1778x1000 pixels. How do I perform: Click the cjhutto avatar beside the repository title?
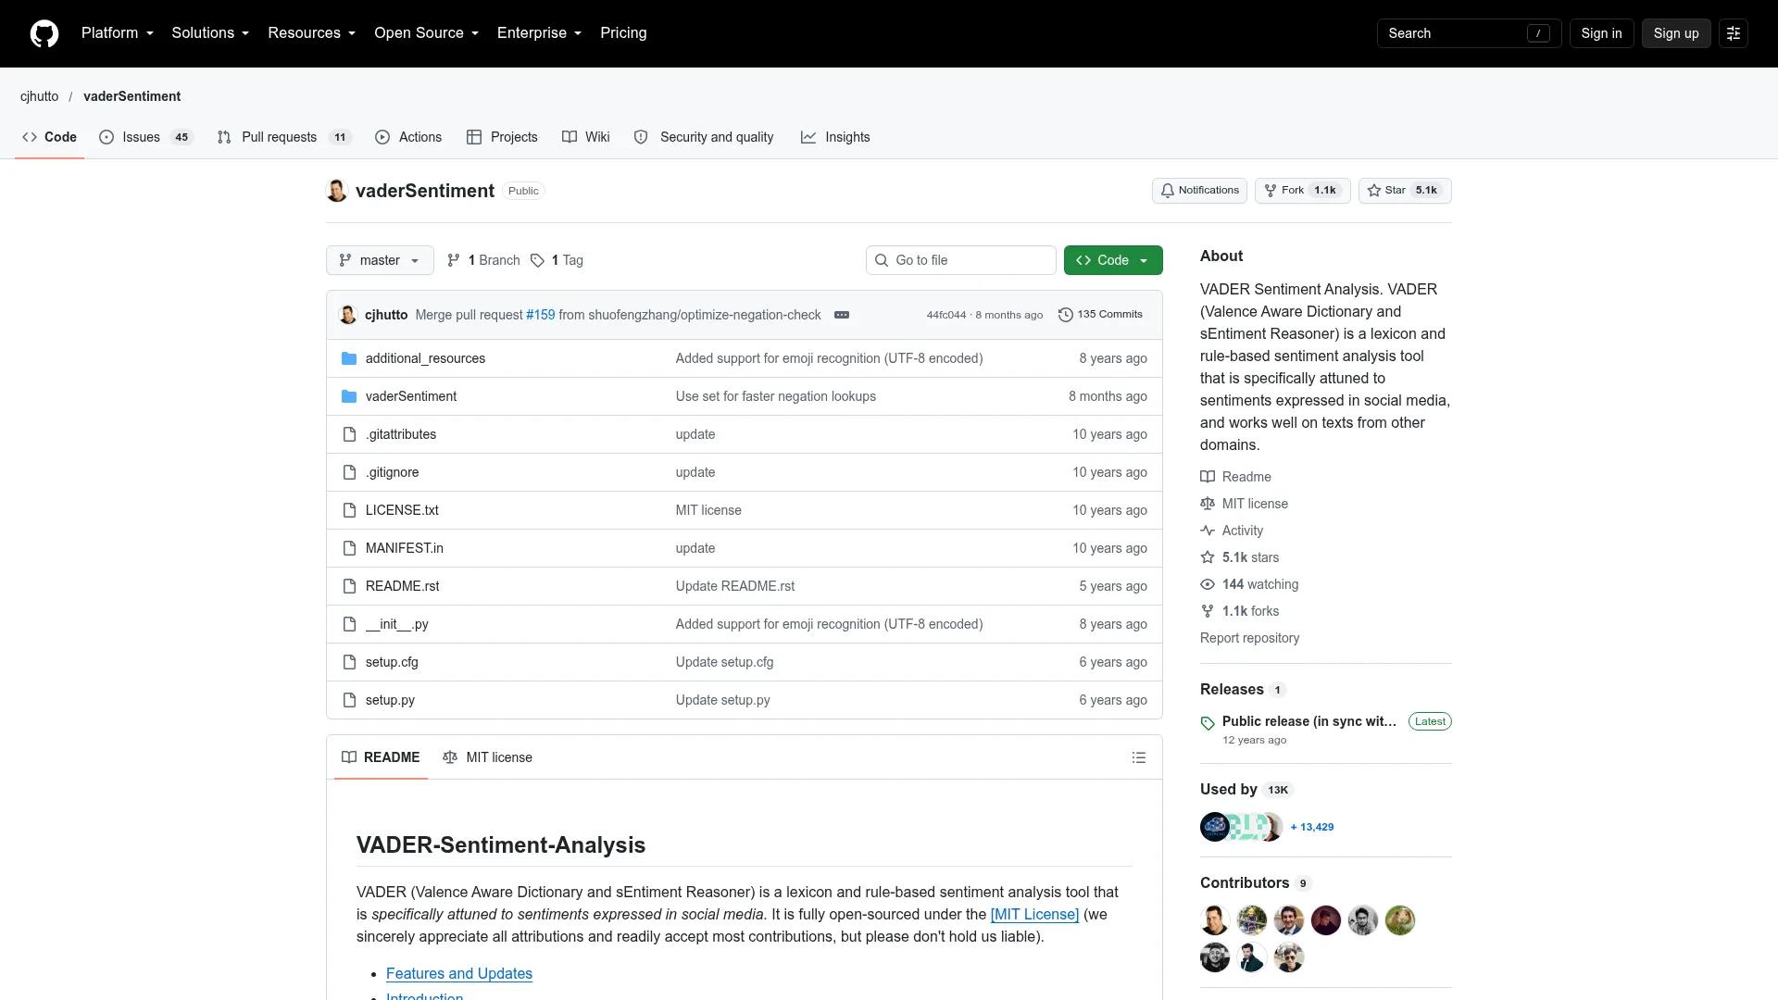tap(337, 191)
